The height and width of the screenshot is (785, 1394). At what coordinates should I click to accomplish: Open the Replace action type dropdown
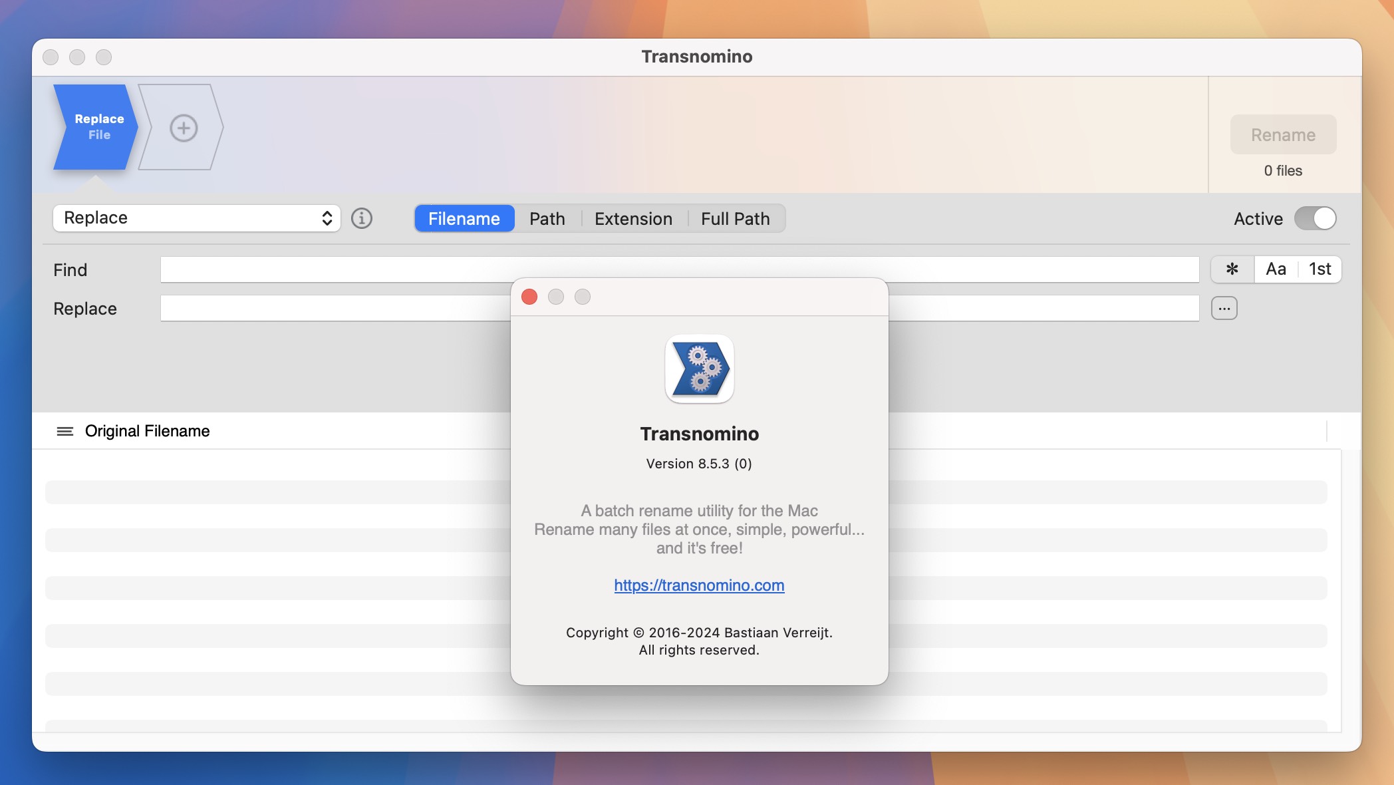(x=197, y=218)
